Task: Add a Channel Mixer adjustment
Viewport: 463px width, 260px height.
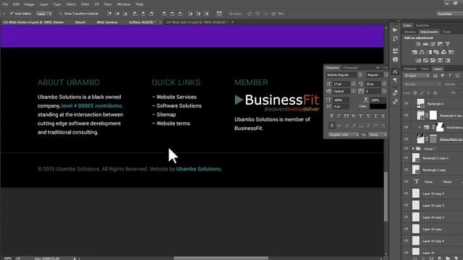Action: pos(443,52)
